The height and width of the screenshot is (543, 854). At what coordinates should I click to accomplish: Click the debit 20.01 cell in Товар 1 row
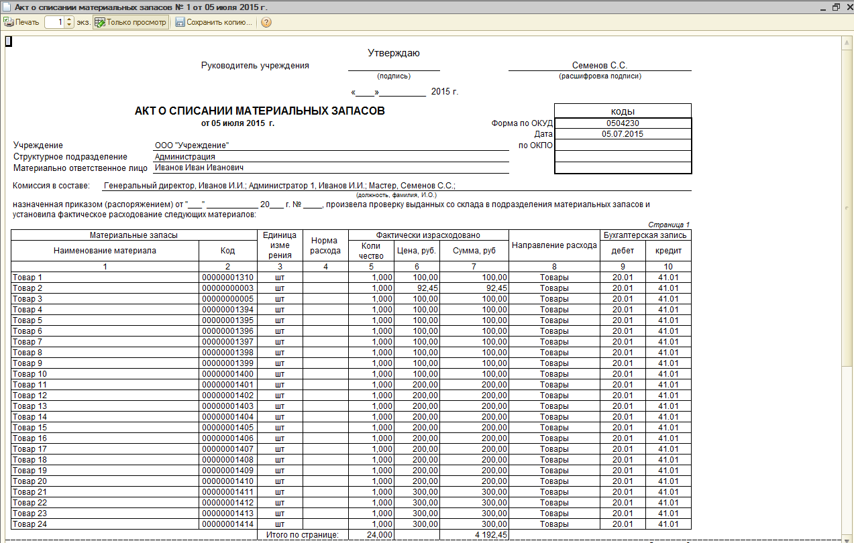pyautogui.click(x=623, y=278)
